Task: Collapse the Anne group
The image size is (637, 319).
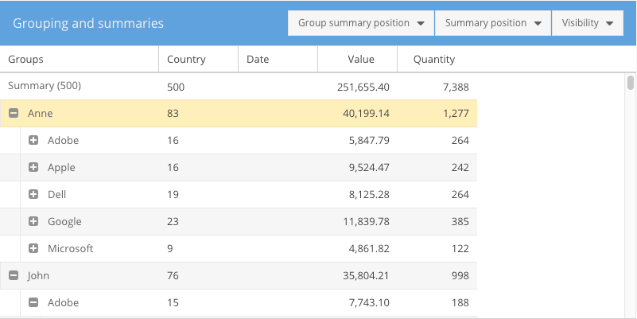Action: click(14, 114)
